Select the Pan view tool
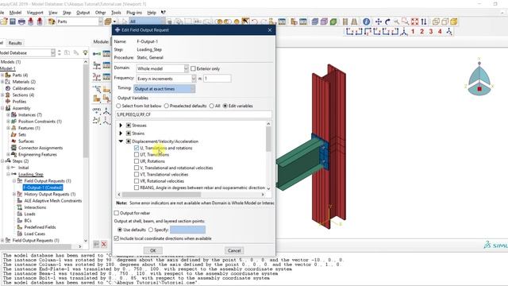The width and height of the screenshot is (508, 286). [378, 21]
